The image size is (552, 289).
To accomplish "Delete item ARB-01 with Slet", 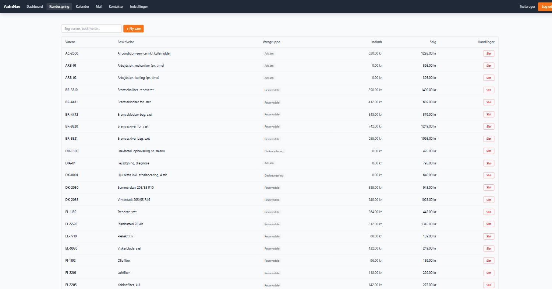I will coord(489,66).
